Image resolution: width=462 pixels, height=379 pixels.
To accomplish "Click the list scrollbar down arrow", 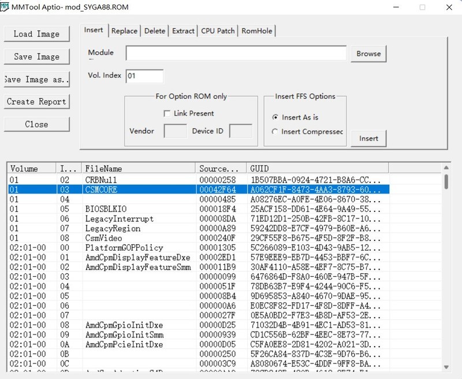I will point(446,367).
